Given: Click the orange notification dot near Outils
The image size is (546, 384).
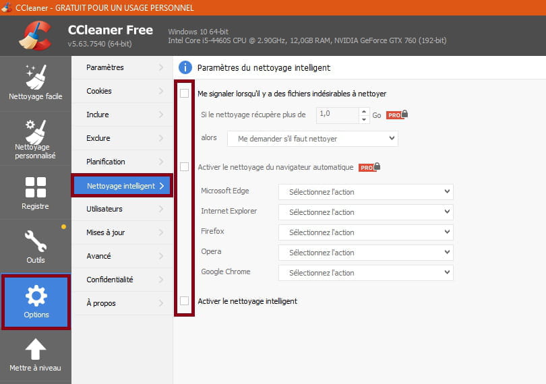Looking at the screenshot, I should (x=64, y=226).
